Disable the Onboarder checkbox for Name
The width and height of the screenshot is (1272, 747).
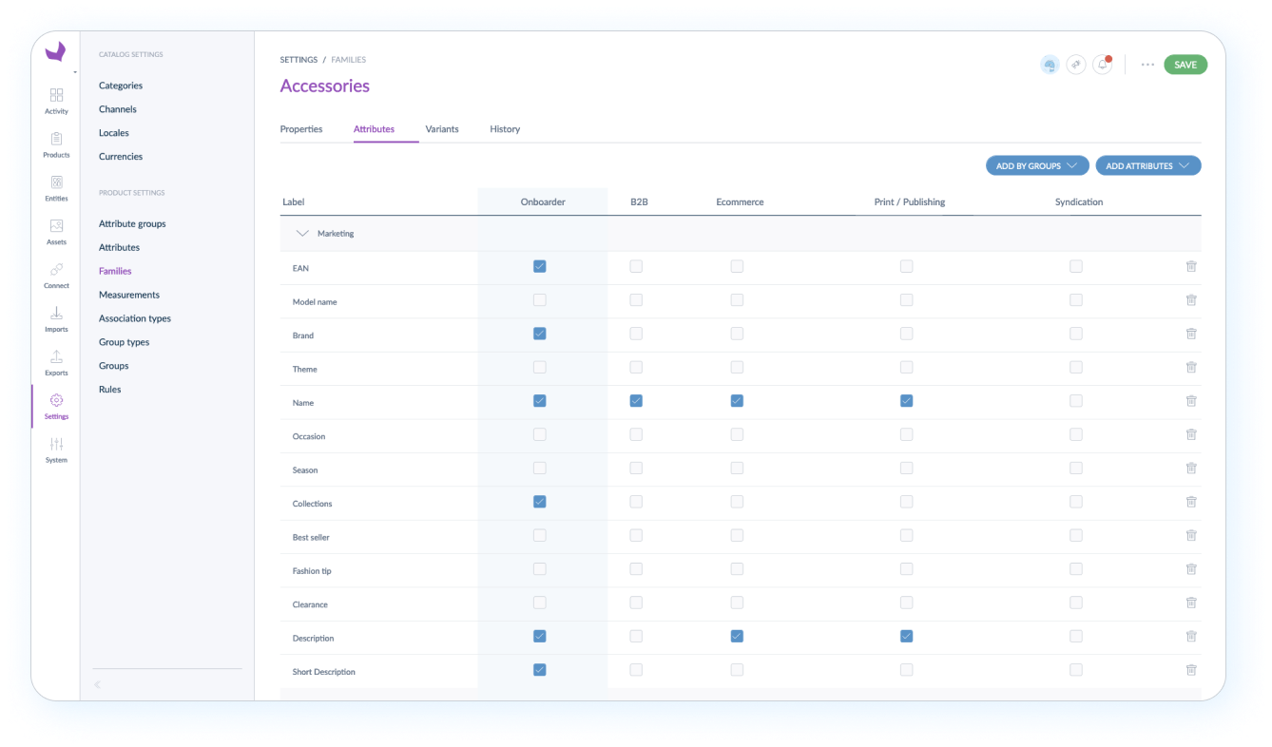(x=539, y=400)
